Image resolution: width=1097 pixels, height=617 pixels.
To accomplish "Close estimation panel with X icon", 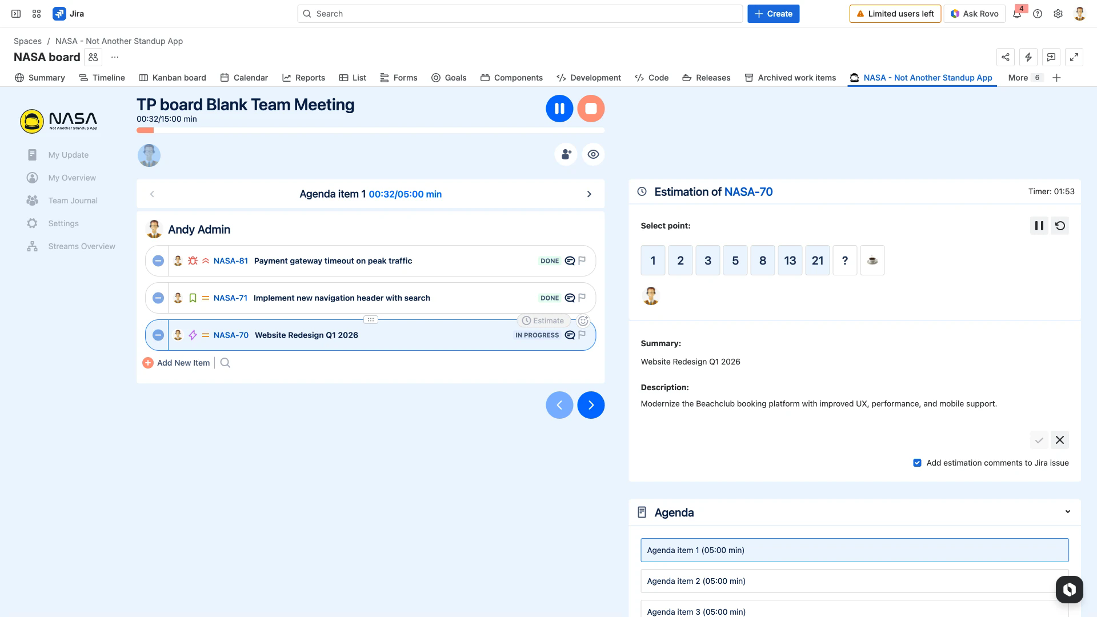I will 1060,440.
